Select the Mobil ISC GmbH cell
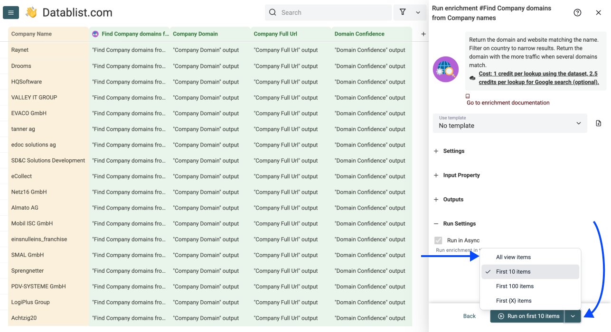This screenshot has width=611, height=332. pos(48,223)
